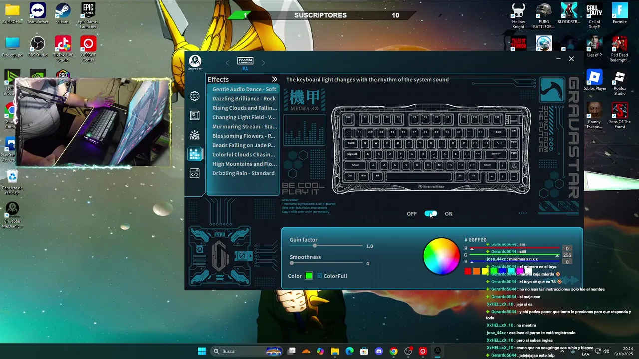Viewport: 639px width, 359px height.
Task: Select Dazzling Brilliance - Rock effect
Action: (244, 99)
